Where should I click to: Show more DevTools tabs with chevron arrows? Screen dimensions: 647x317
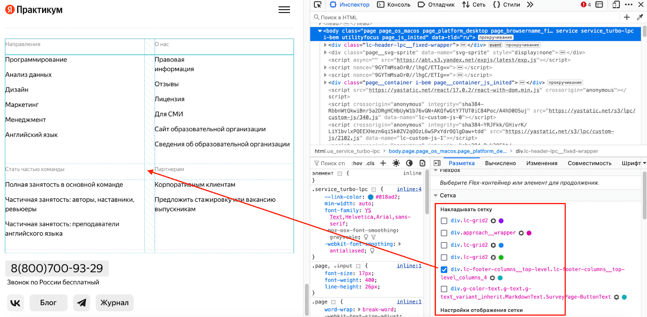coord(530,4)
